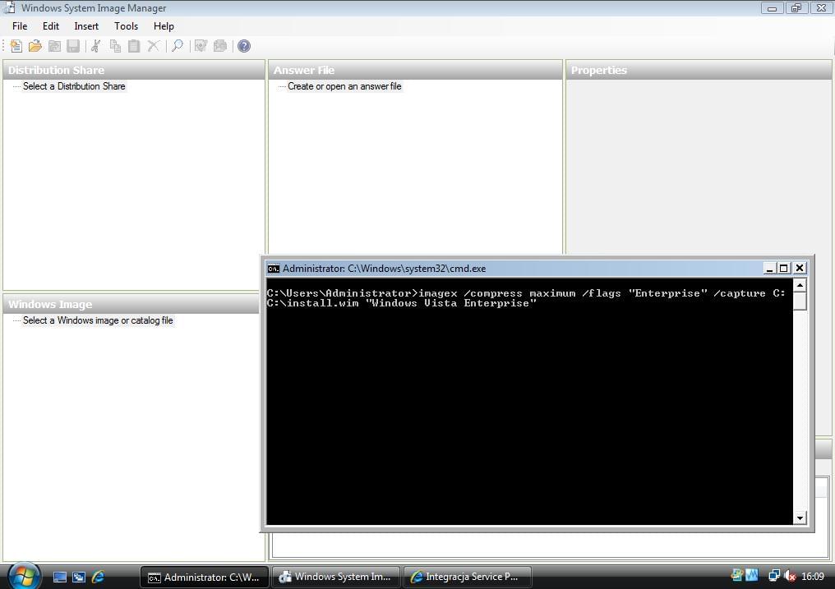The width and height of the screenshot is (835, 589).
Task: Click the Copy icon in toolbar
Action: (115, 46)
